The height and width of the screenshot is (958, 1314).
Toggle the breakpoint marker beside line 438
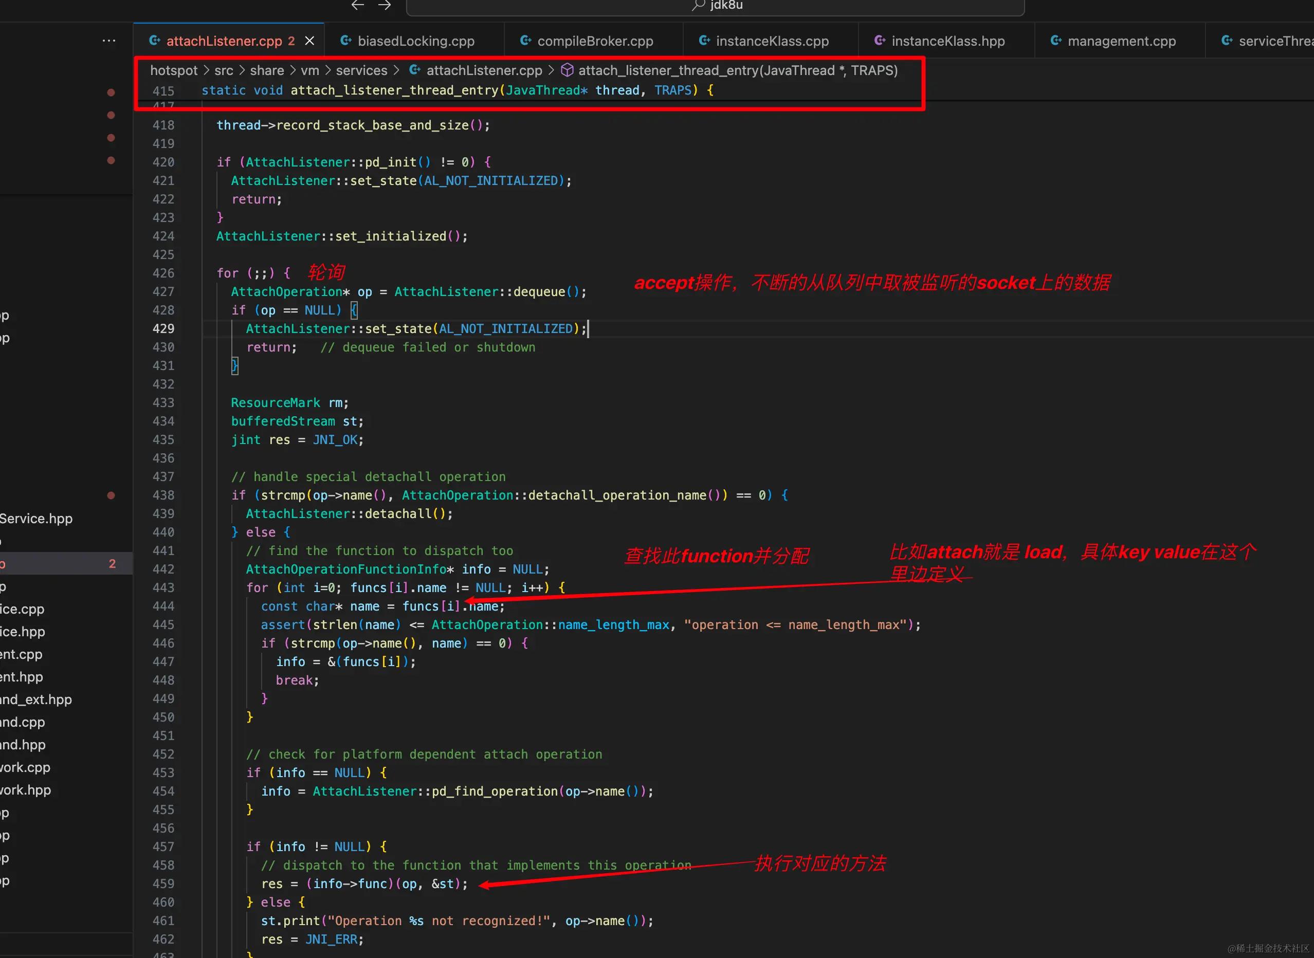[x=111, y=495]
